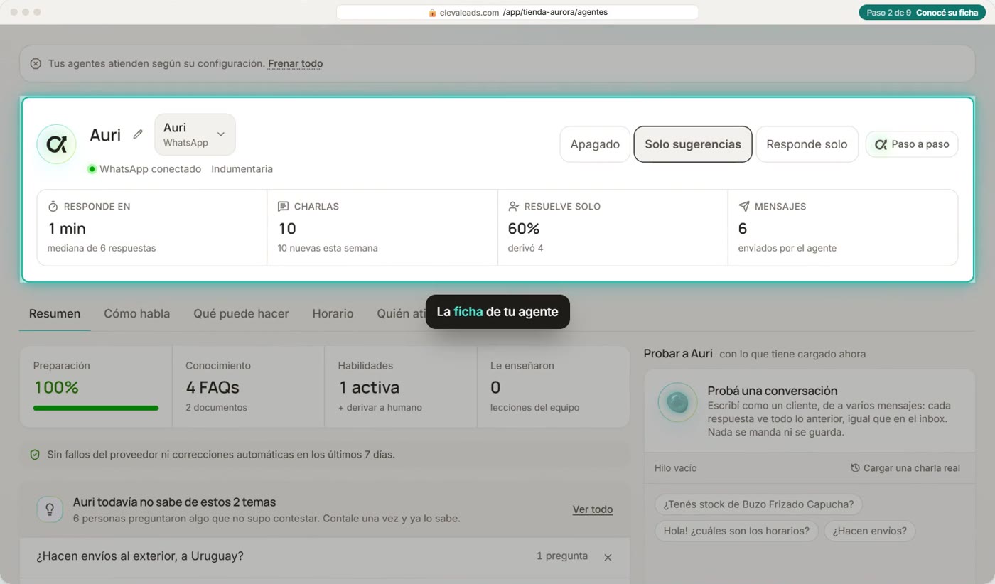
Task: Click the green Preparación progress bar
Action: (x=96, y=408)
